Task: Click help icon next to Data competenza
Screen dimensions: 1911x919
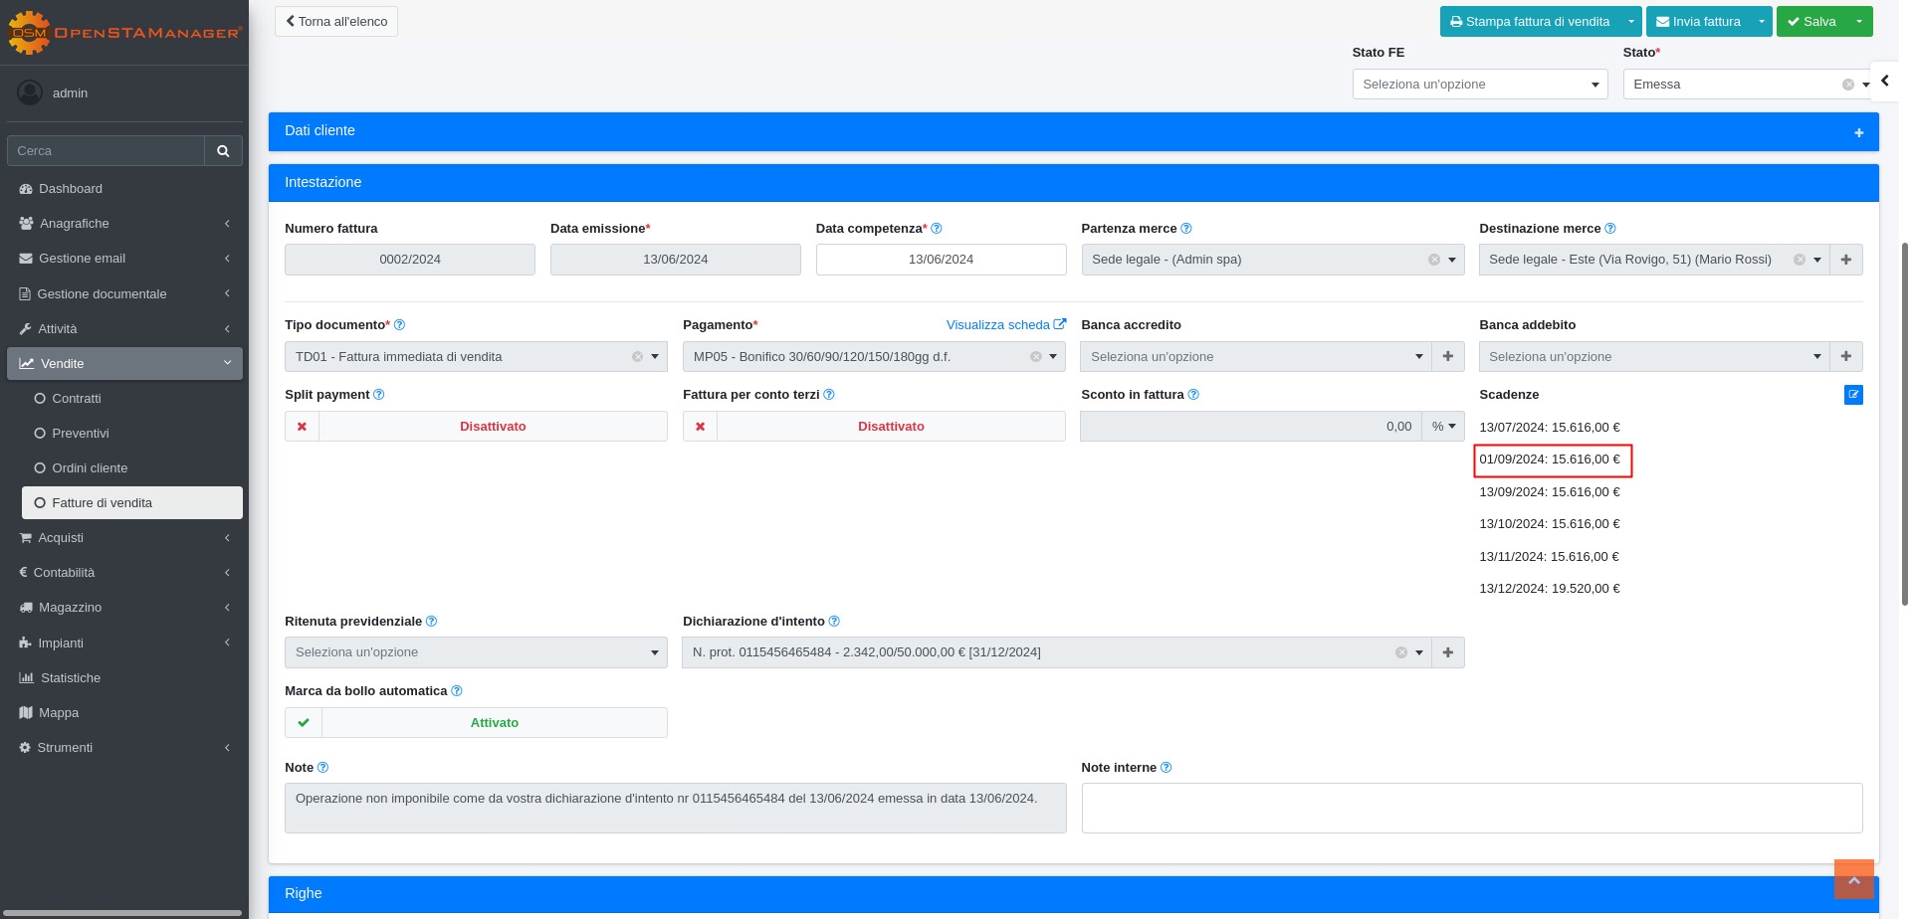Action: (936, 229)
